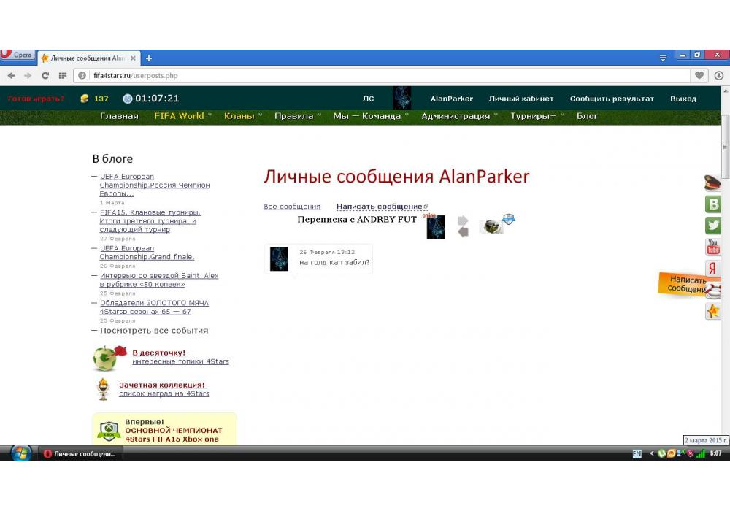The height and width of the screenshot is (511, 730).
Task: Open the military cap side icon
Action: tap(712, 182)
